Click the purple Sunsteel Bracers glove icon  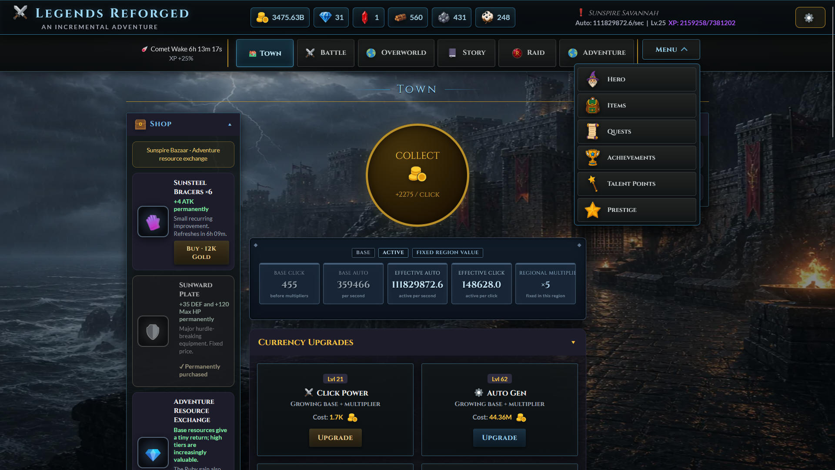pyautogui.click(x=153, y=222)
